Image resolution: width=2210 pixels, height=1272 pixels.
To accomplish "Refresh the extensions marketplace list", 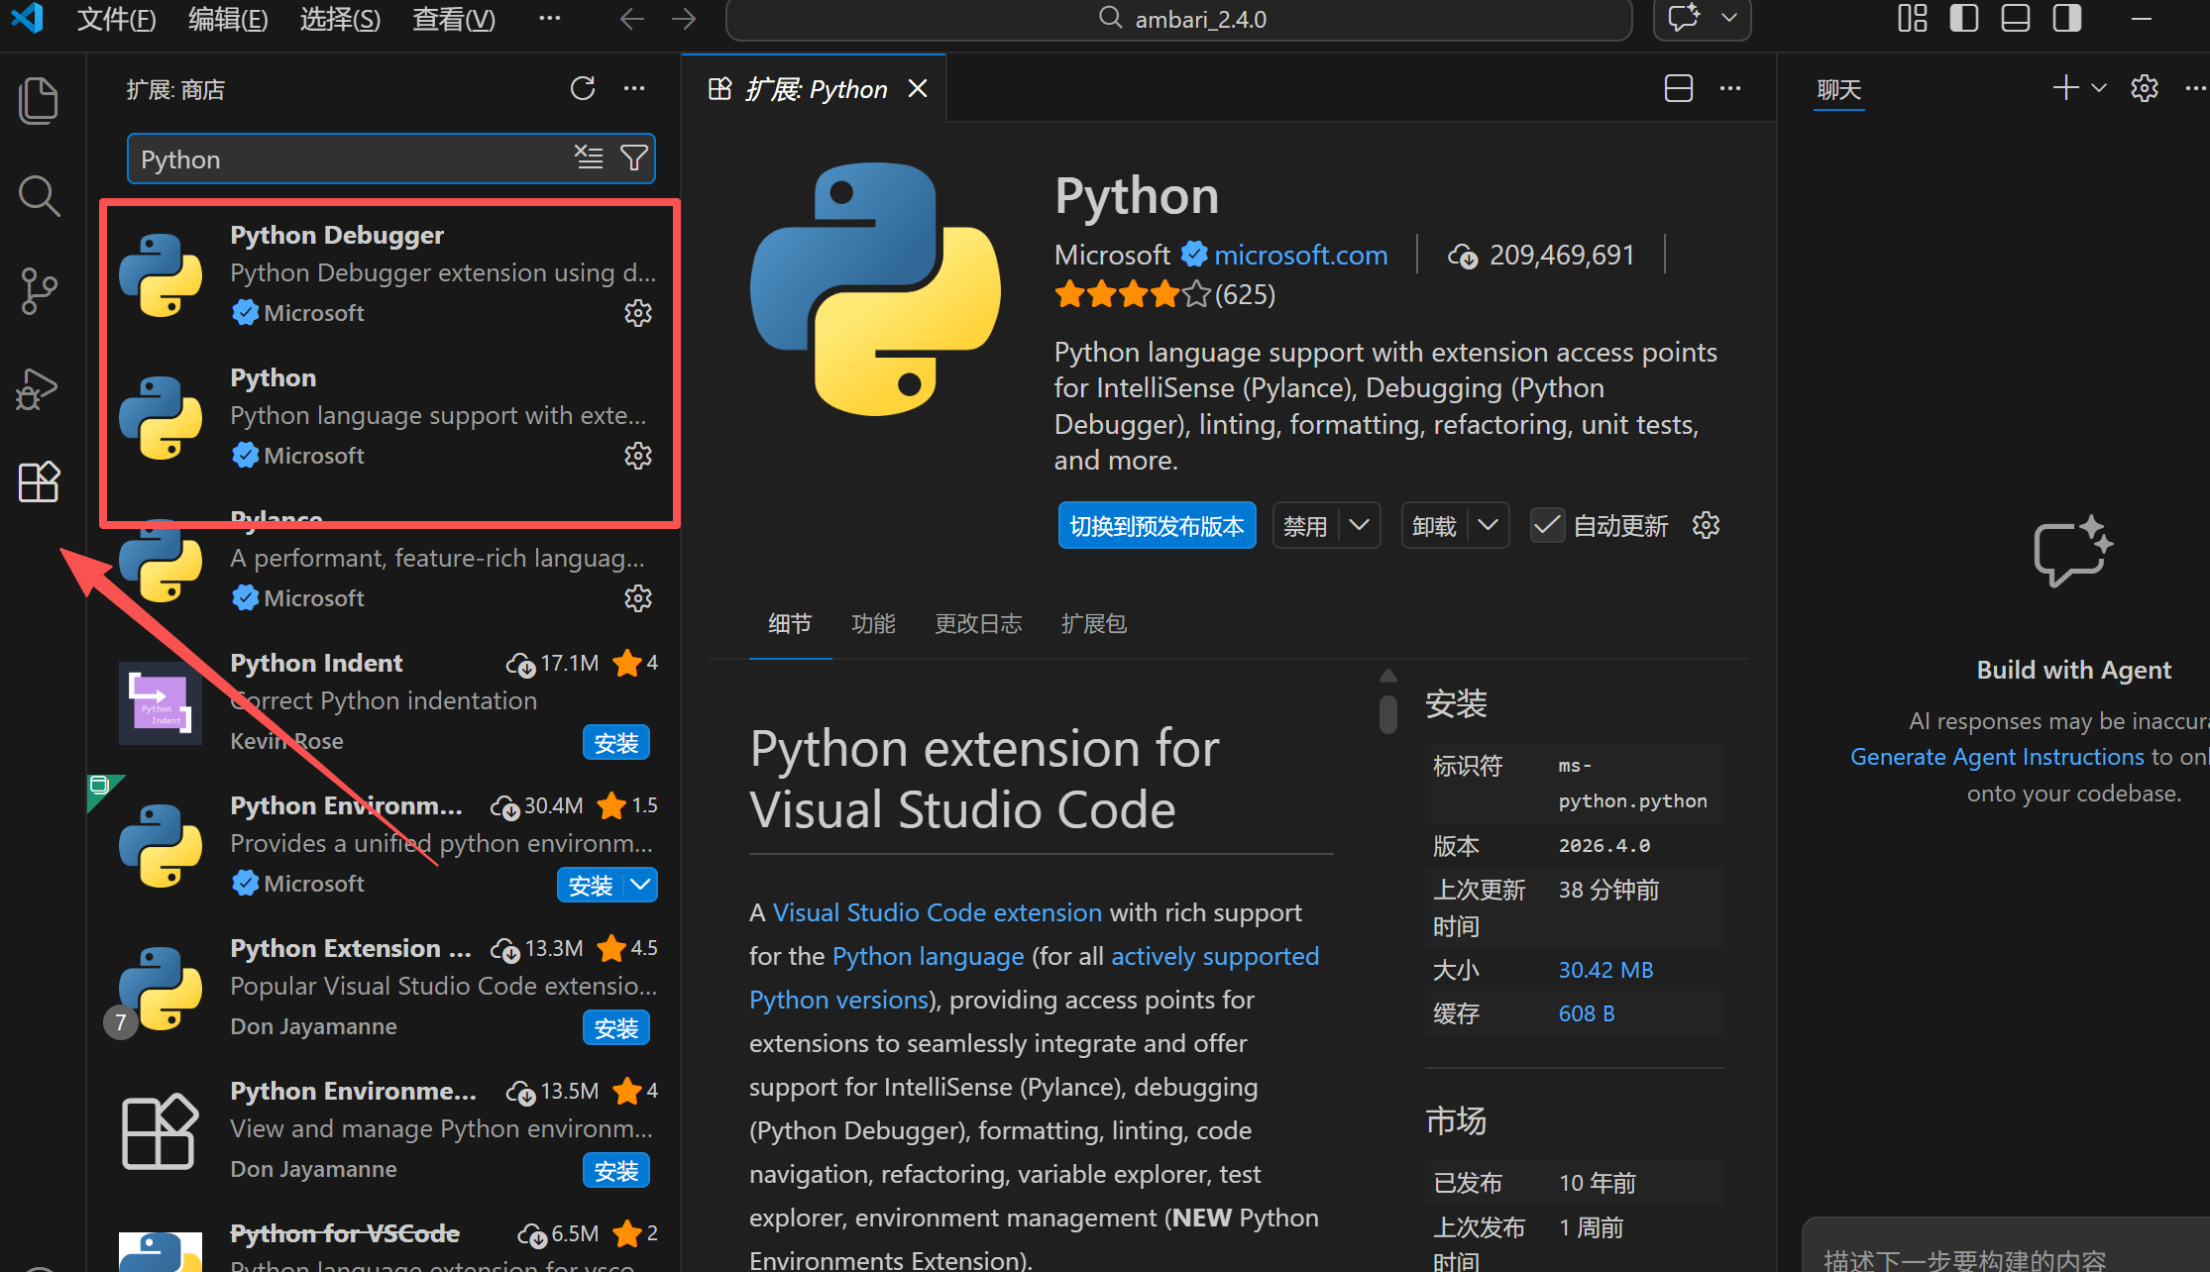I will [583, 89].
